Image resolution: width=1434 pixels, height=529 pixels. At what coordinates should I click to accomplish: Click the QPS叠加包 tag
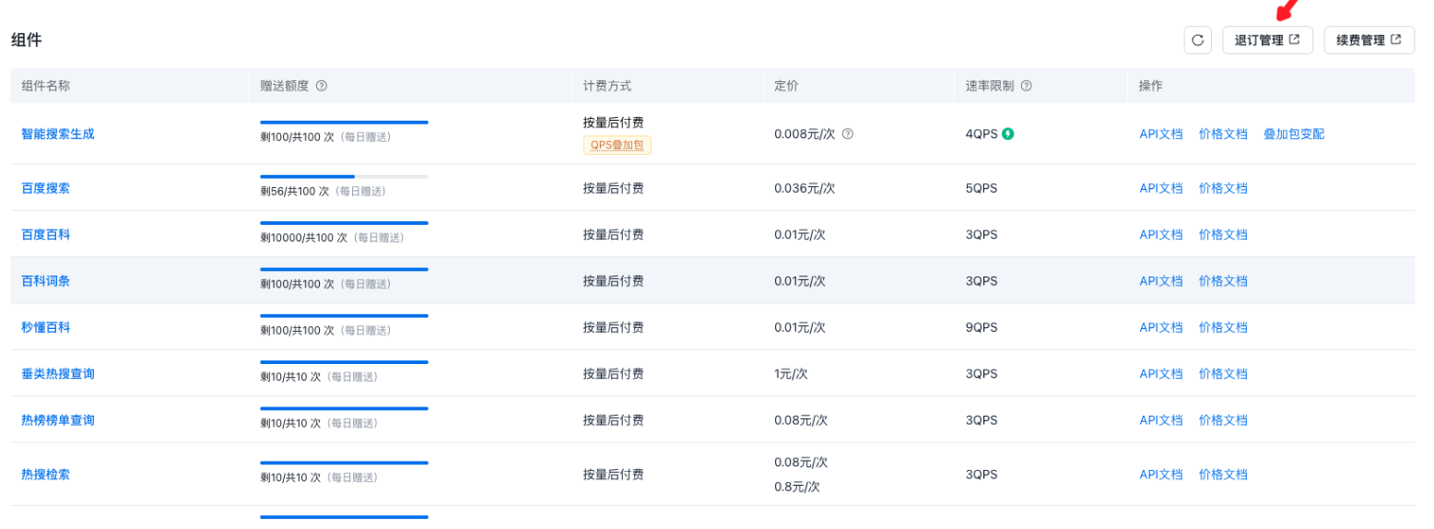617,145
